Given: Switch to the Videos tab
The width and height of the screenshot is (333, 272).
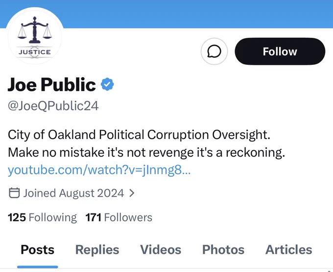Looking at the screenshot, I should pyautogui.click(x=161, y=249).
